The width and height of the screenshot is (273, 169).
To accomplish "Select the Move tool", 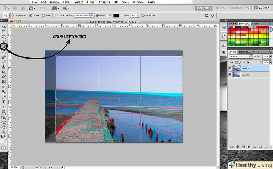I will click(4, 27).
